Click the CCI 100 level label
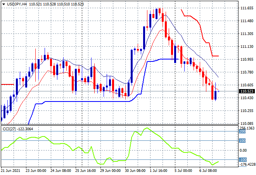This screenshot has height=175, width=256. tap(242, 141)
